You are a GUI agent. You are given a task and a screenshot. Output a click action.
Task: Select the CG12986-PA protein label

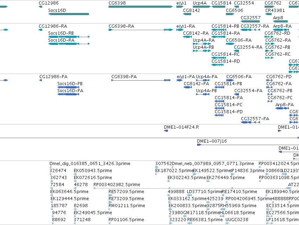tap(53, 77)
